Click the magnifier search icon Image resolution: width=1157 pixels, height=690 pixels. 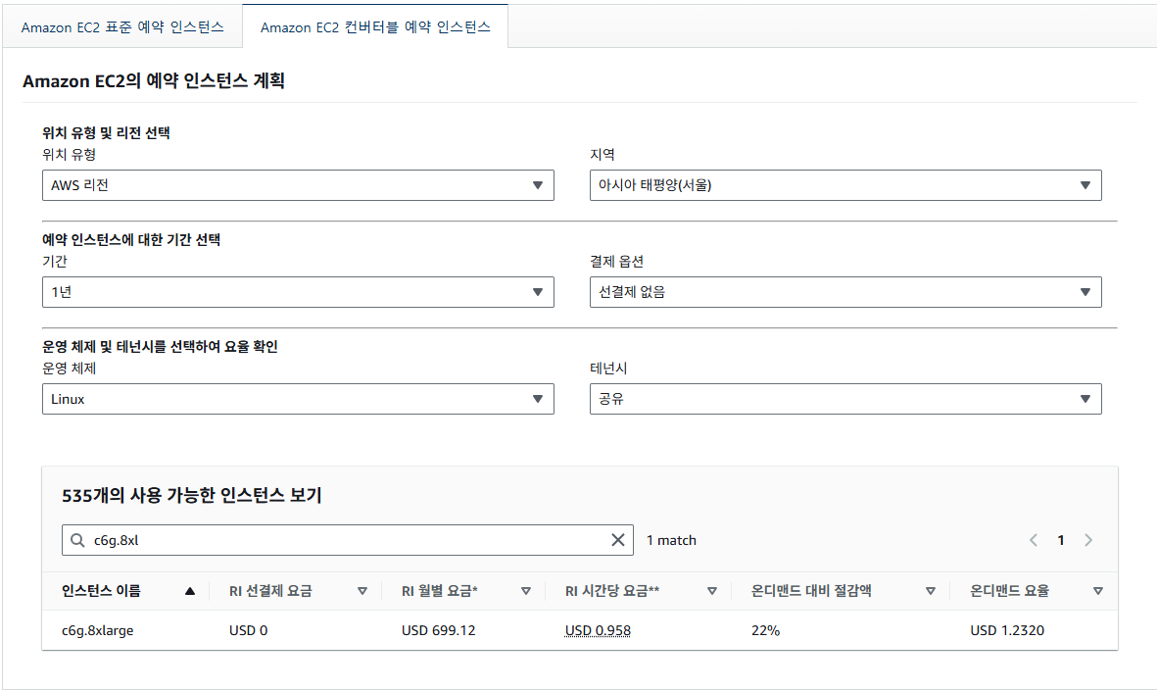pos(77,540)
